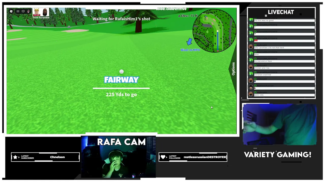Screen dimensions: 325x182
Task: Click the dark-faced teammate avatar in Team Scramble
Action: click(x=45, y=12)
